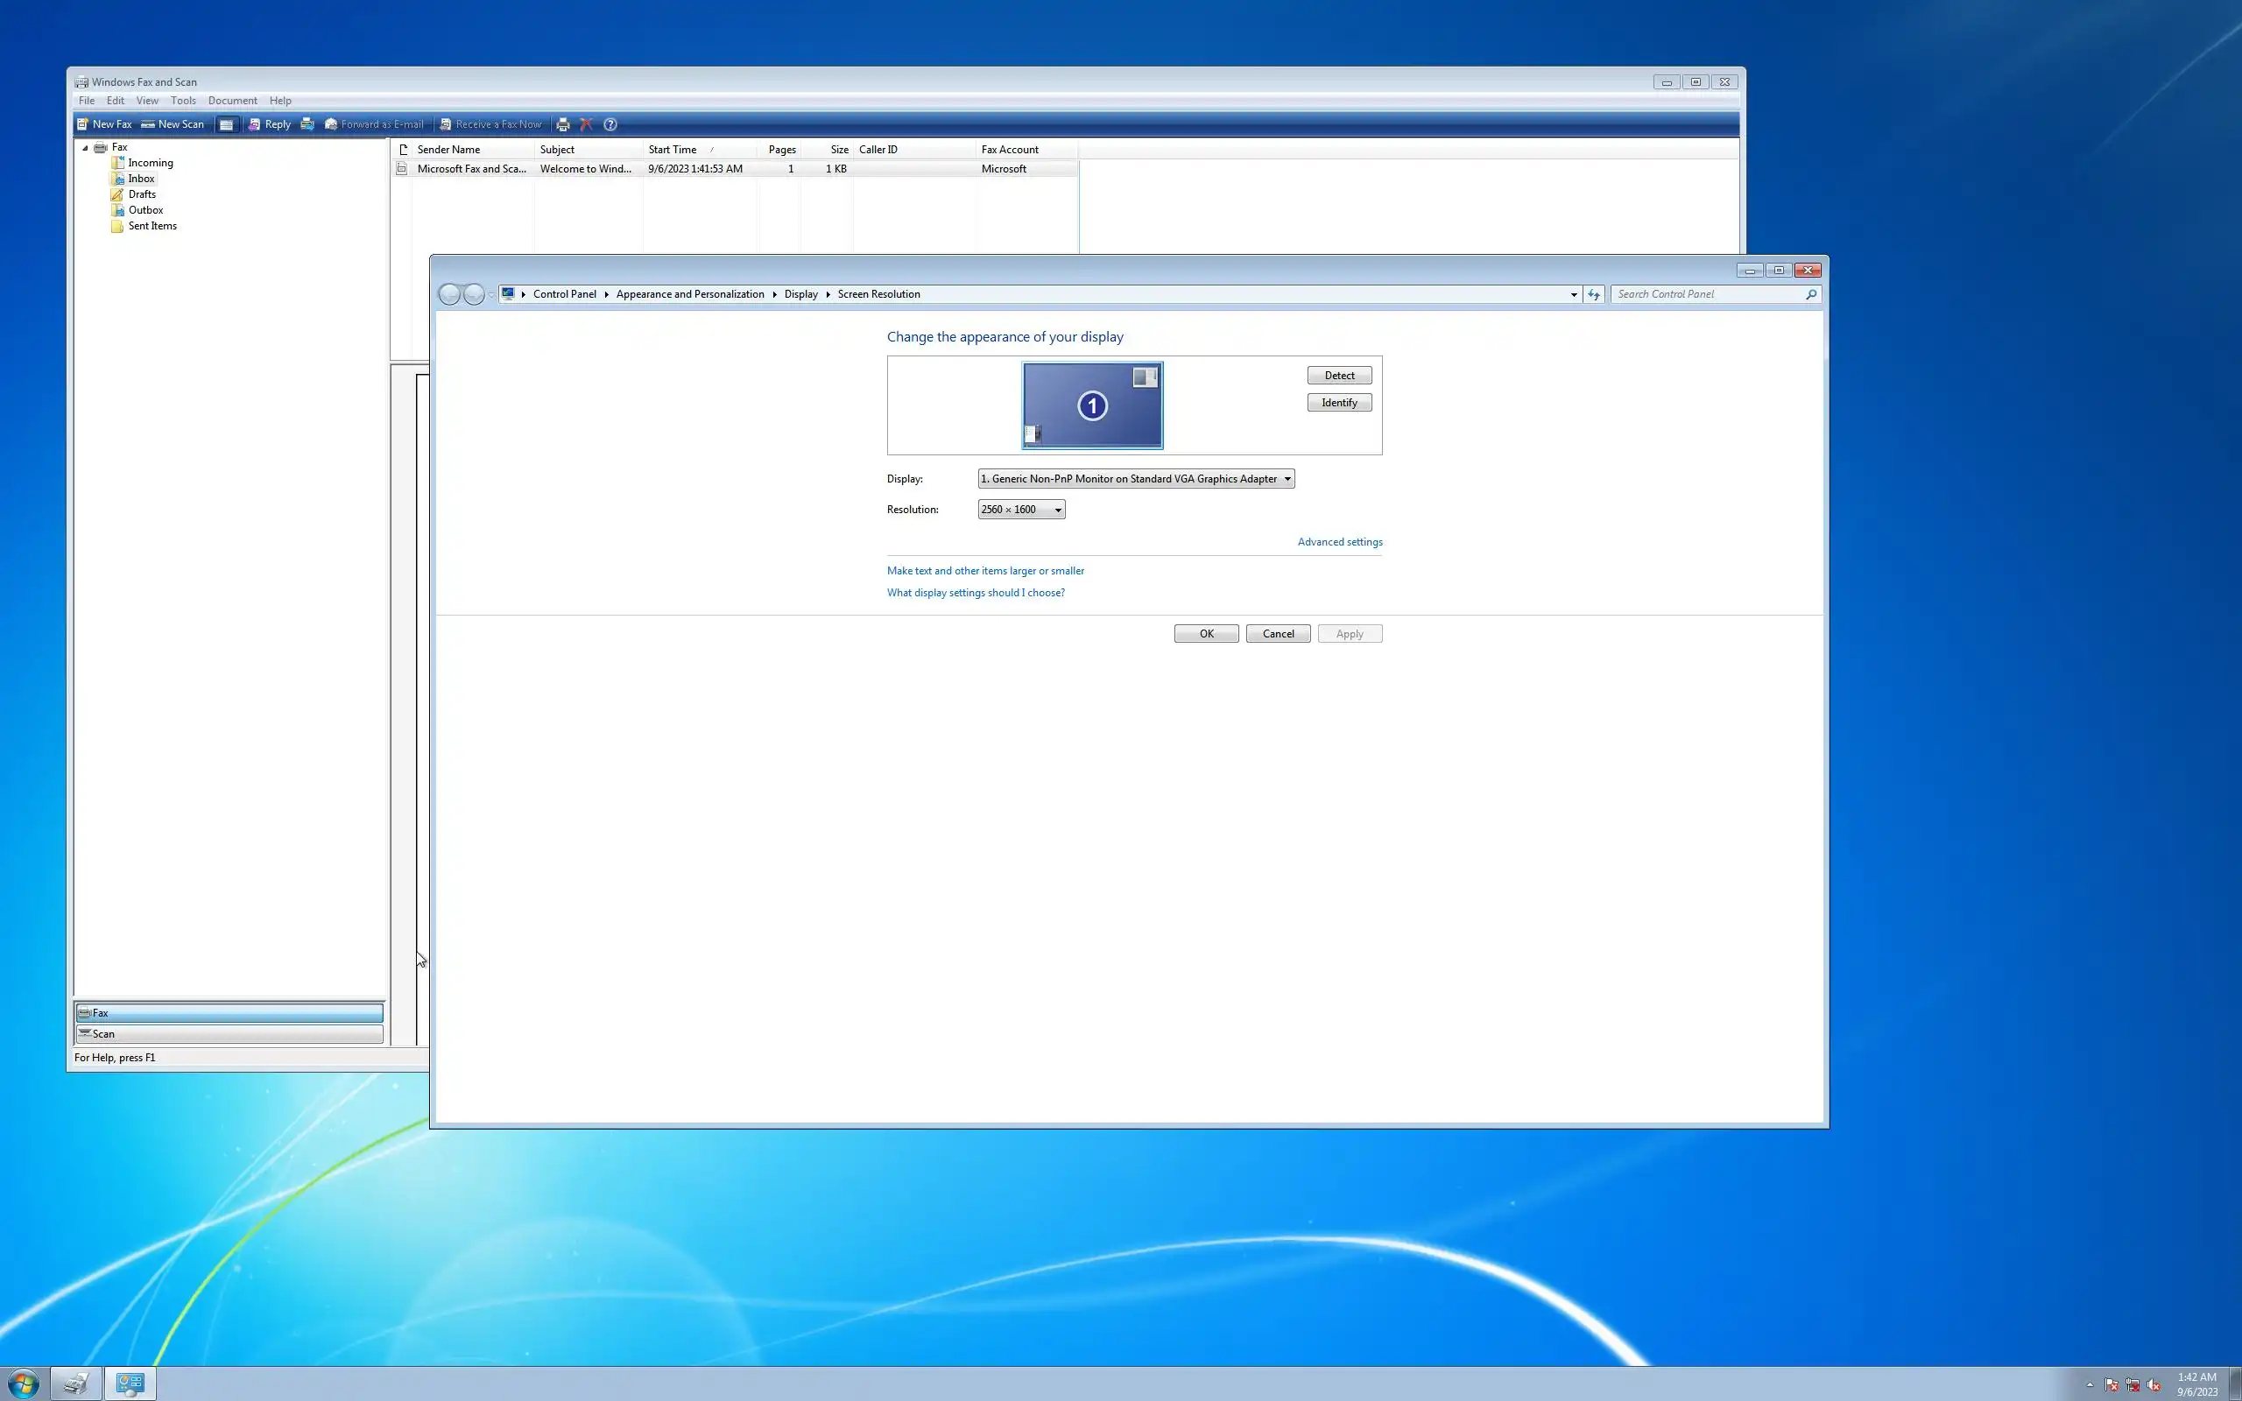The image size is (2242, 1401).
Task: Click the Identify button
Action: (1339, 402)
